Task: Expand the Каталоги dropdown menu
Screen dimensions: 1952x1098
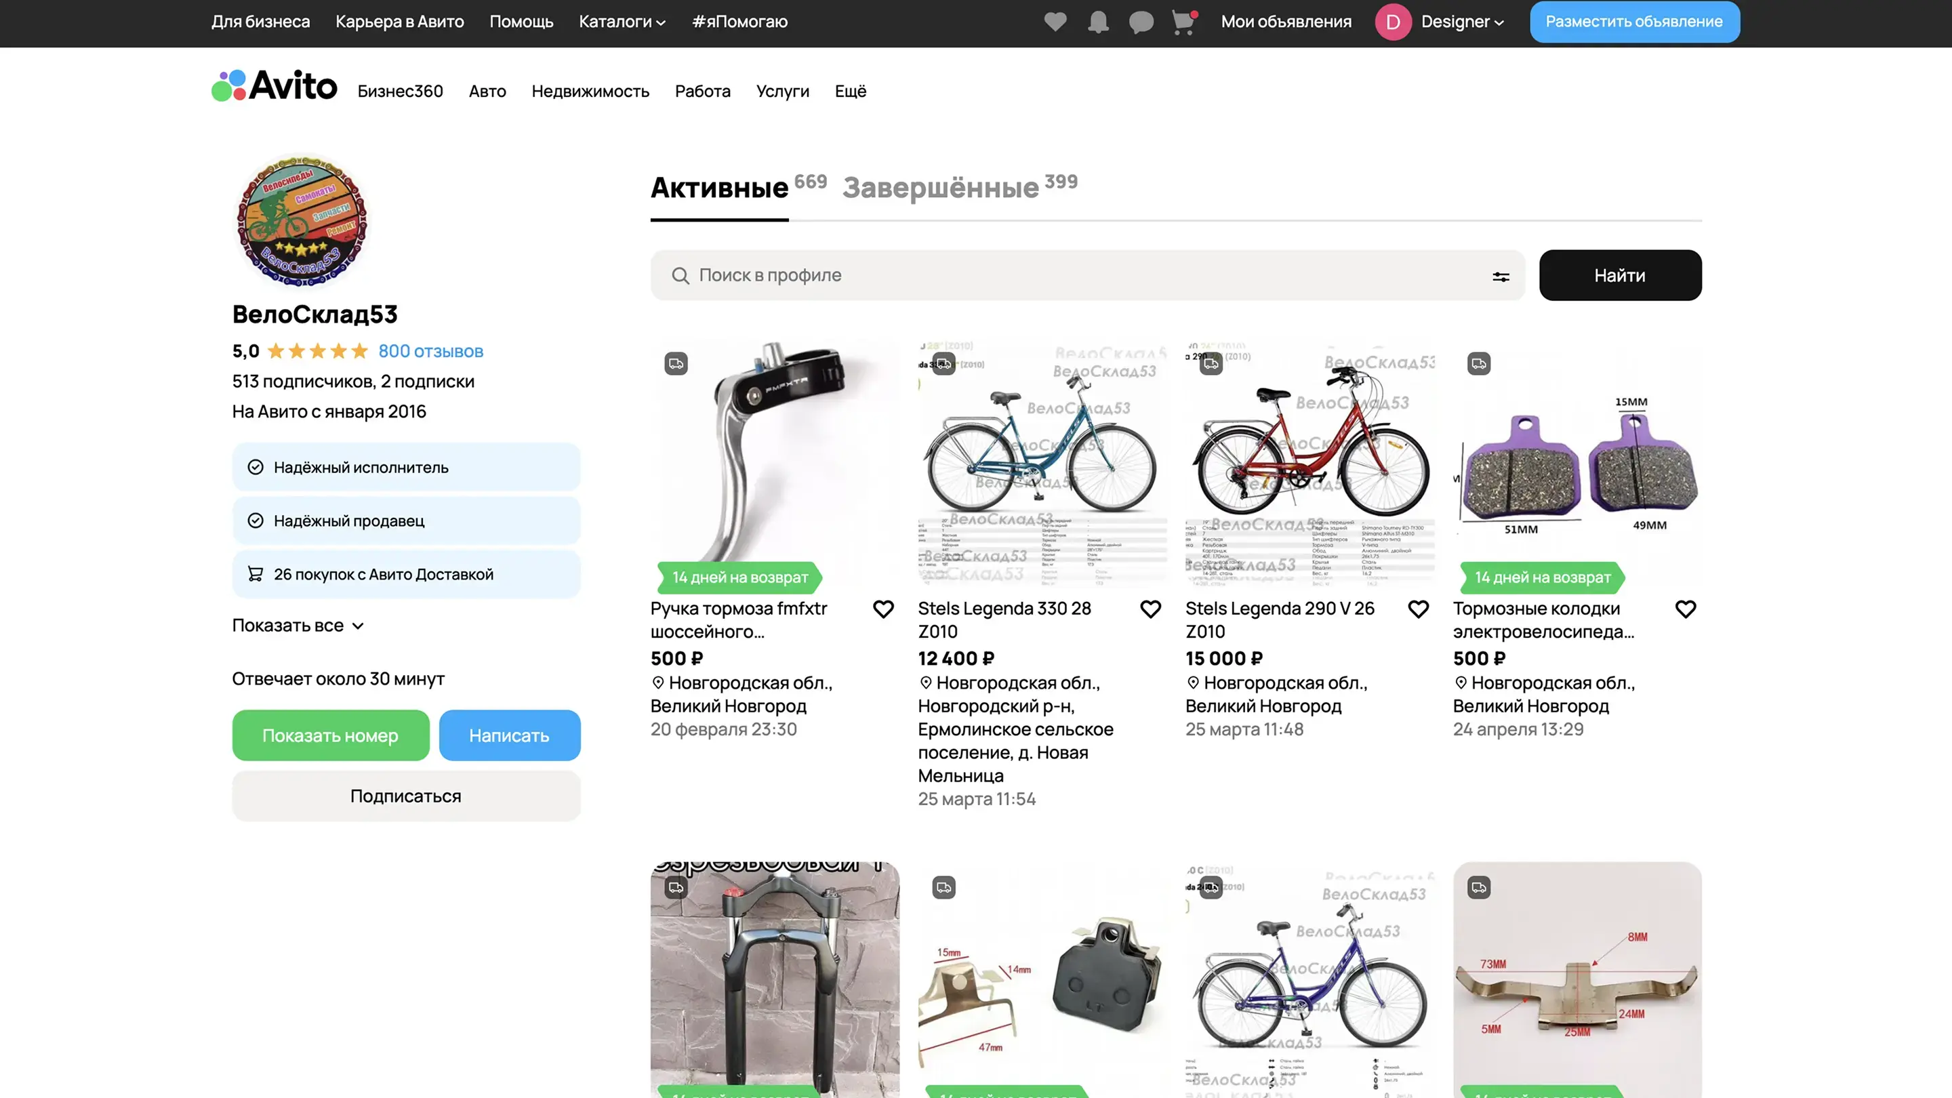Action: tap(622, 21)
